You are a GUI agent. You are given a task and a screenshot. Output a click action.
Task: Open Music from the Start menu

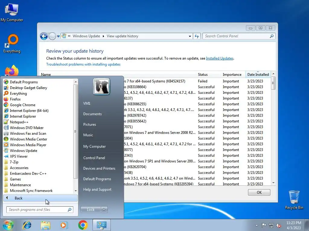click(88, 135)
